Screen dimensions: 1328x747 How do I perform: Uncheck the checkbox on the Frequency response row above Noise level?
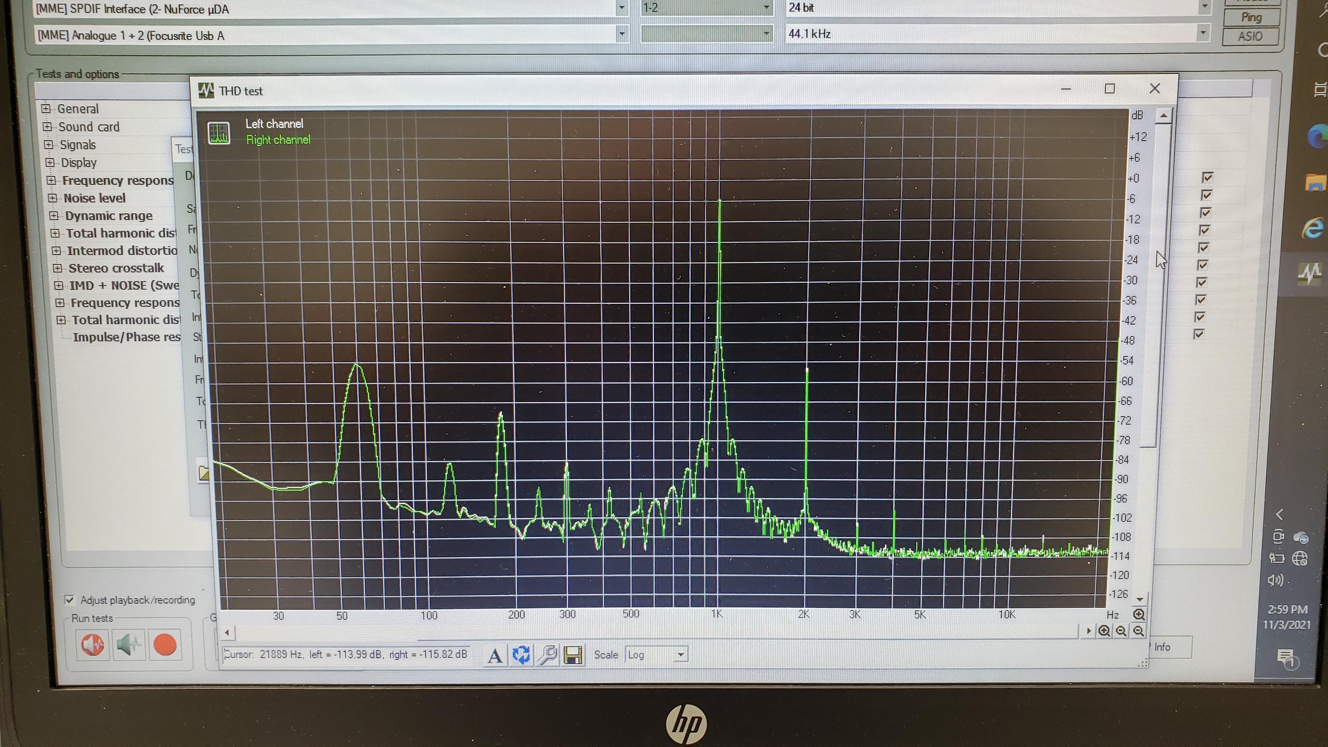[1207, 177]
